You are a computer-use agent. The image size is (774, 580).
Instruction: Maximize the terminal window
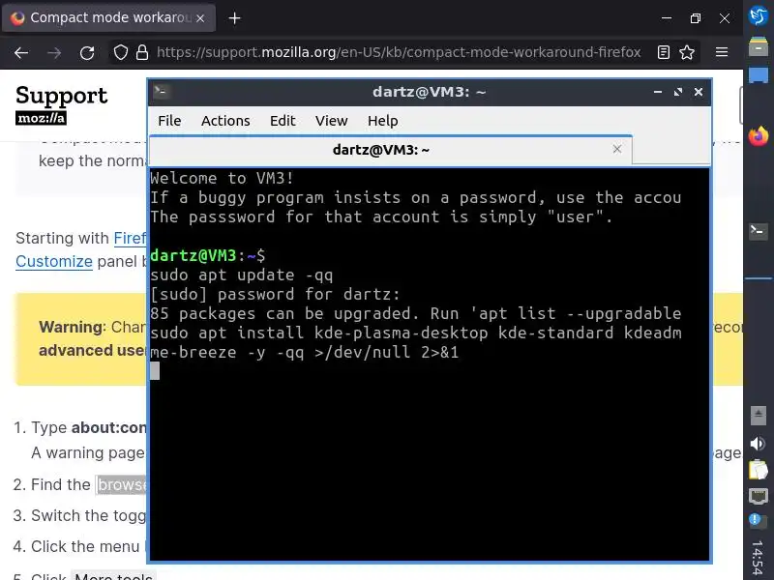coord(678,92)
